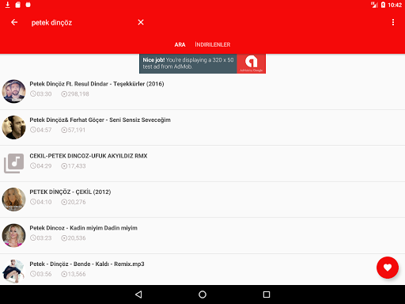Select CEKIL-PETEK DINCOZ-UFUK AKYILDIZ RMX title
The height and width of the screenshot is (304, 405).
click(x=89, y=156)
